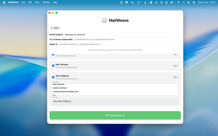Image resolution: width=218 pixels, height=136 pixels.
Task: Click the keyboard input menu bar icon
Action: pos(161,2)
